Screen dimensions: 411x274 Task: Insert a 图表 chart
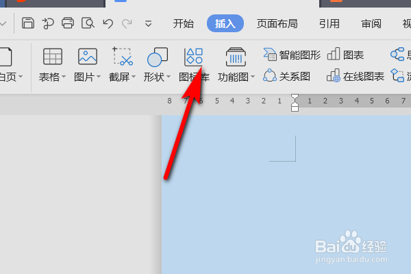(345, 55)
